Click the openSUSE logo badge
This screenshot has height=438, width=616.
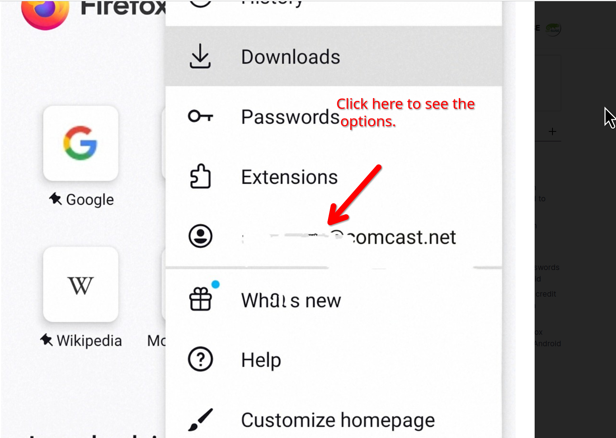pos(553,29)
